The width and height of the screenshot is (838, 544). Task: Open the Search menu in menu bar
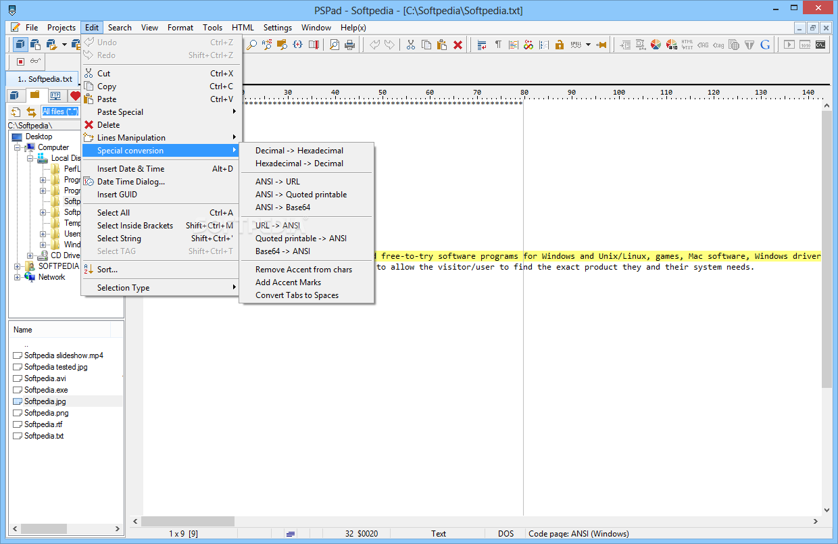pyautogui.click(x=120, y=28)
